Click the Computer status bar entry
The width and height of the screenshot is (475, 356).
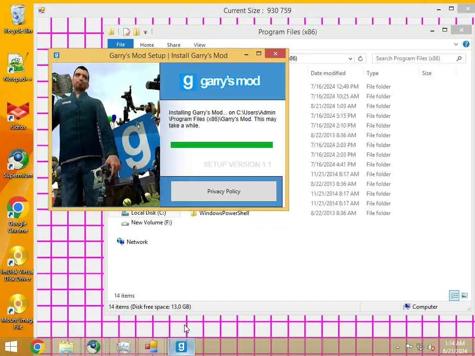[420, 307]
